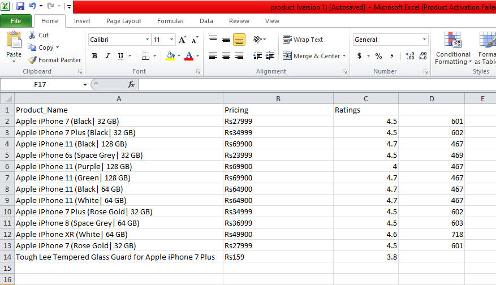This screenshot has width=496, height=285.
Task: Click the Insert Function fx icon
Action: pos(131,84)
